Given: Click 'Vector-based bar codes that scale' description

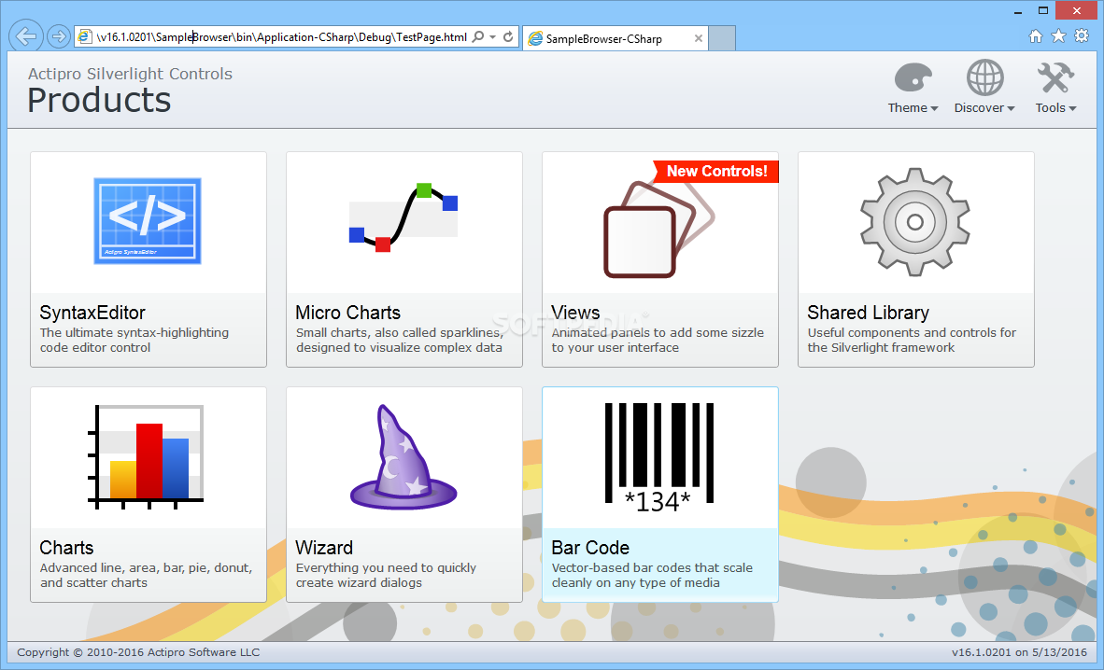Looking at the screenshot, I should tap(652, 575).
